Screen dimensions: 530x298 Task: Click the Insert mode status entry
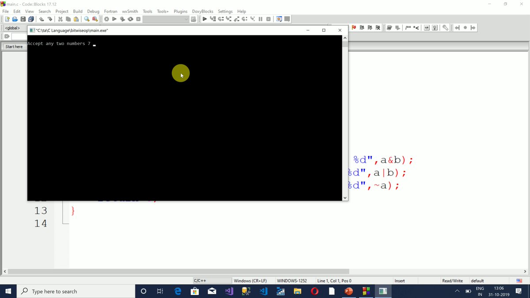[400, 281]
